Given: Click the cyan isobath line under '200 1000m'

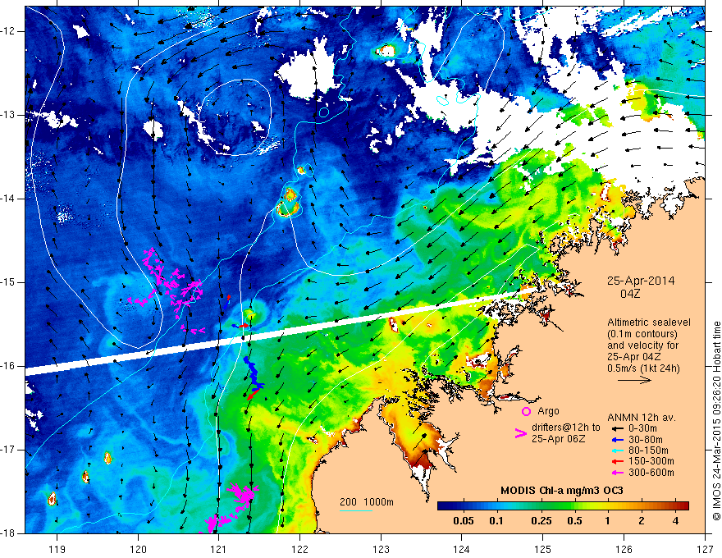Looking at the screenshot, I should (356, 511).
